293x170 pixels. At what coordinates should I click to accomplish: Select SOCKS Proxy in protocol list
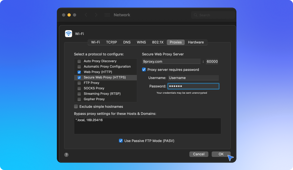pyautogui.click(x=94, y=88)
